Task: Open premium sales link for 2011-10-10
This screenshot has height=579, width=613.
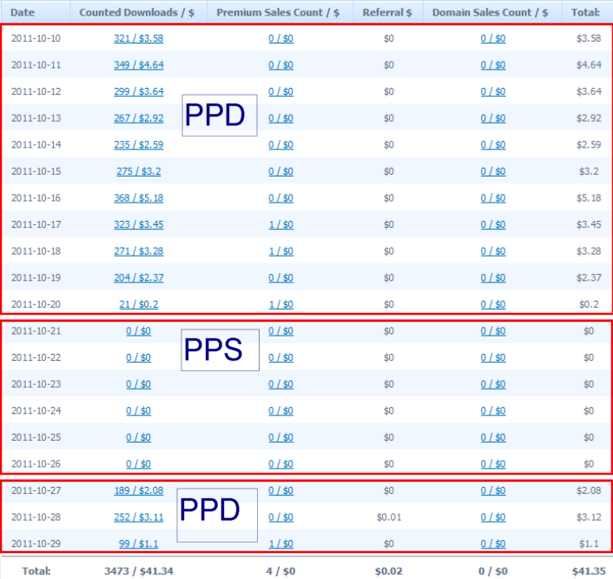Action: point(281,38)
